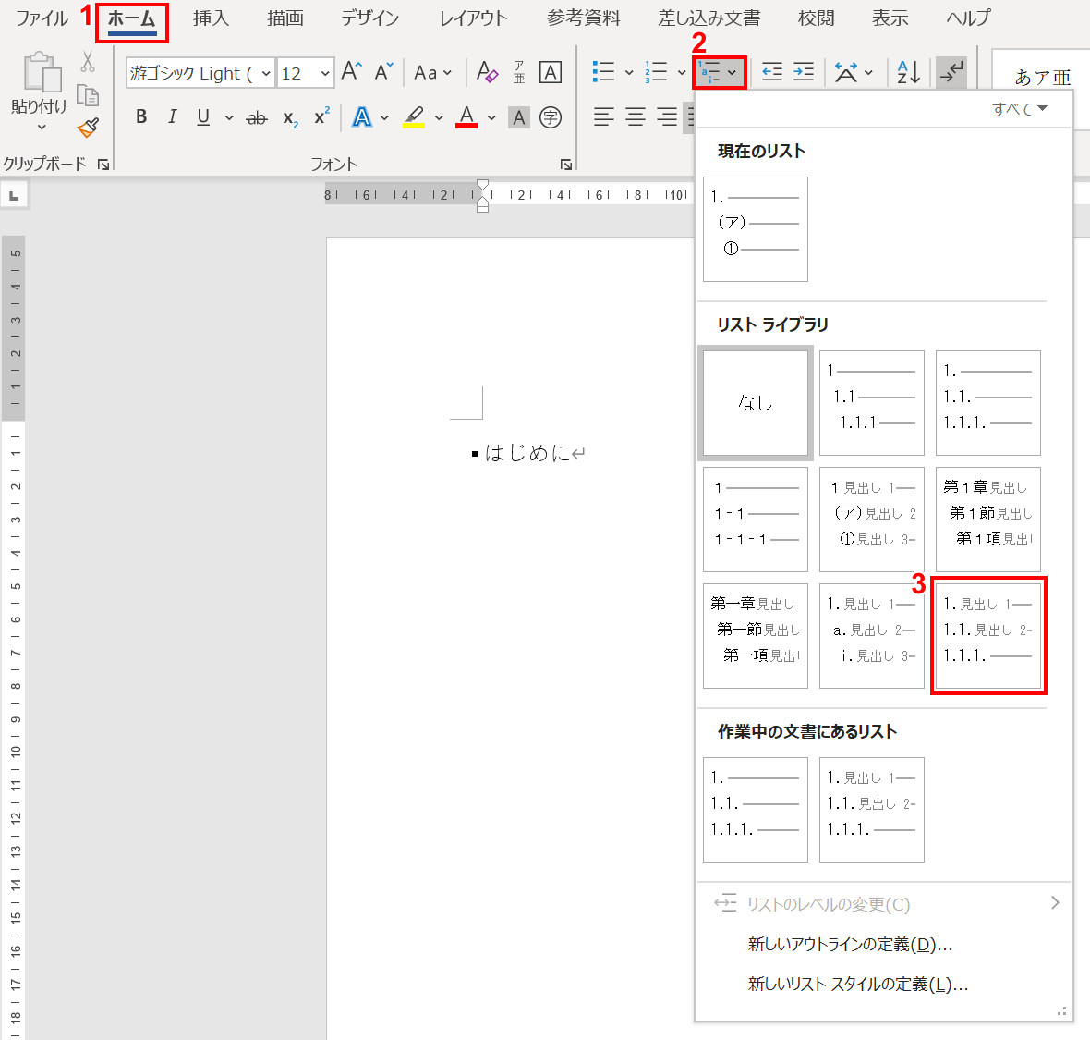This screenshot has width=1090, height=1040.
Task: Click the bullet list icon
Action: [x=603, y=72]
